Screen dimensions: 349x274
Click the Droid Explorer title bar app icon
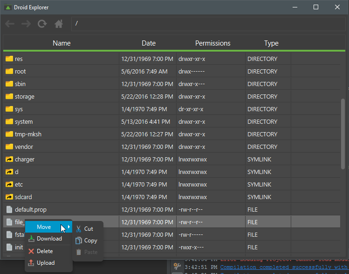[x=8, y=7]
